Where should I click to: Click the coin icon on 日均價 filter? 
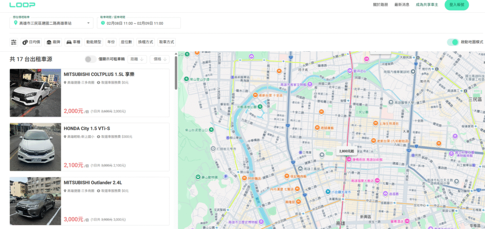pos(25,42)
